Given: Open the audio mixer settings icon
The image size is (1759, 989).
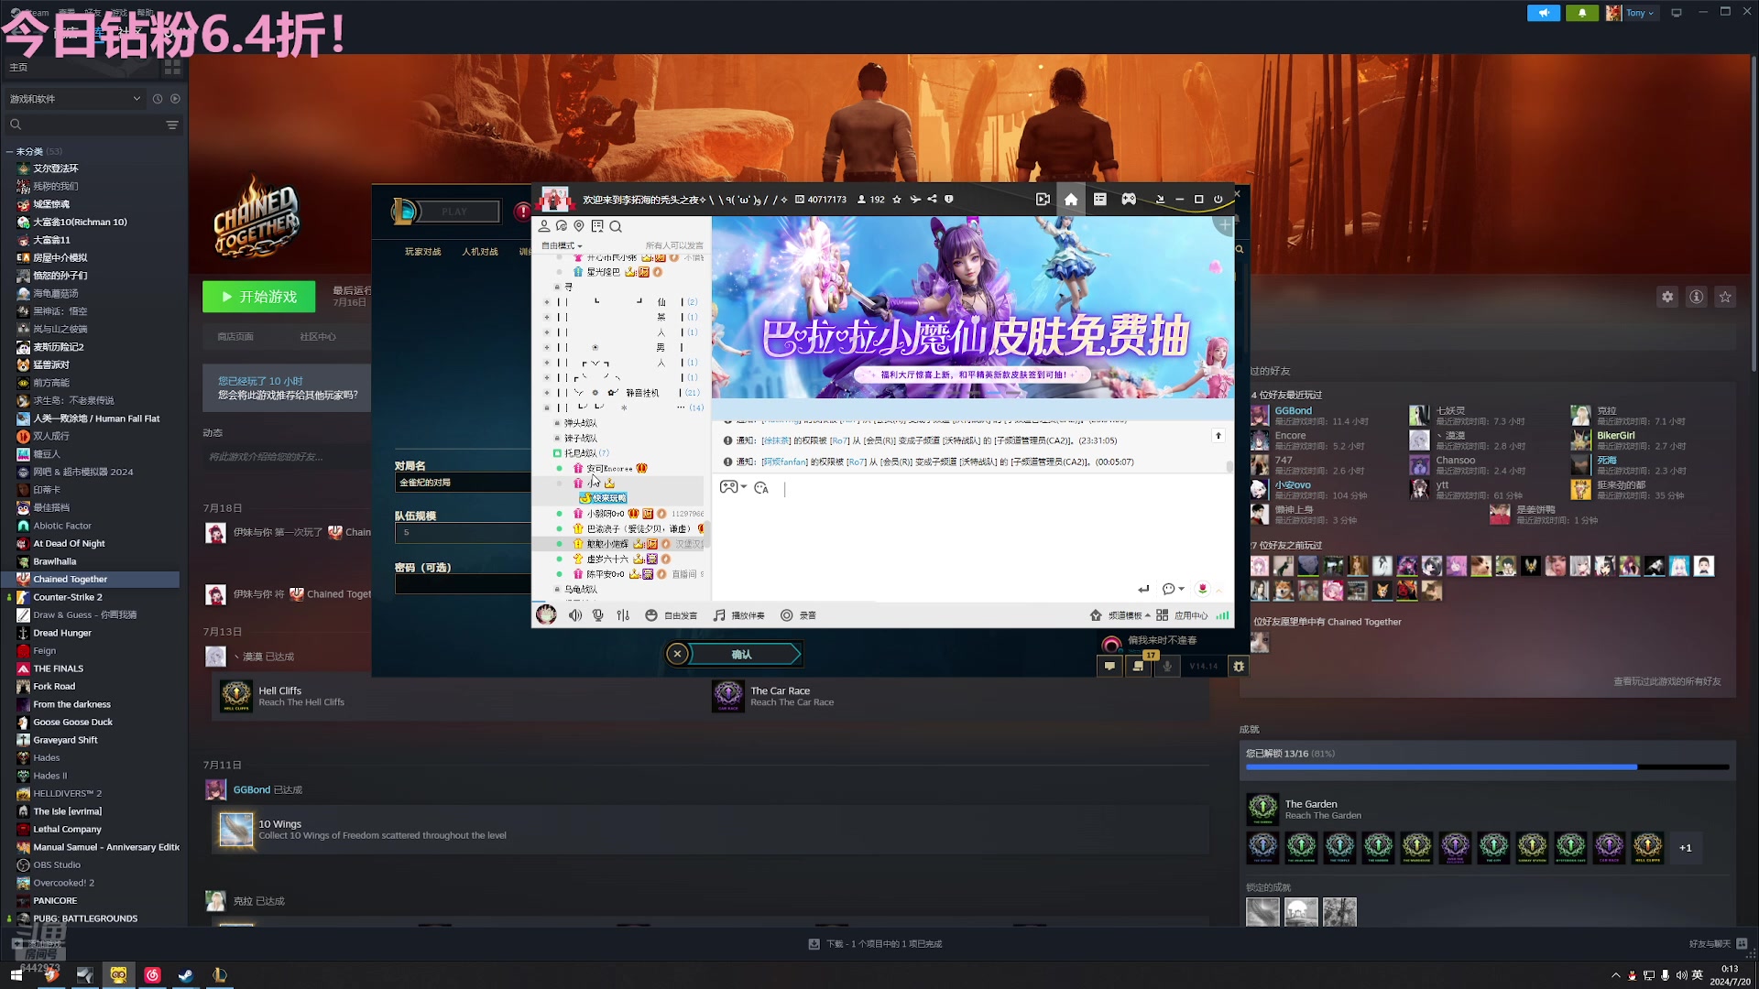Looking at the screenshot, I should [x=623, y=615].
